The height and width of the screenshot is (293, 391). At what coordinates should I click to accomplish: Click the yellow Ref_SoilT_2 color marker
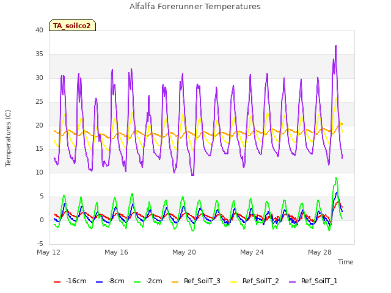[233, 282]
